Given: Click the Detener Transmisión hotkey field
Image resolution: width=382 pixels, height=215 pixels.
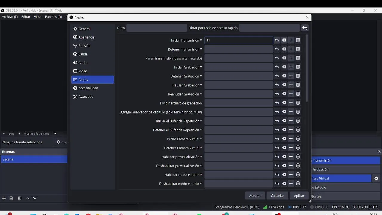Looking at the screenshot, I should coord(238,49).
